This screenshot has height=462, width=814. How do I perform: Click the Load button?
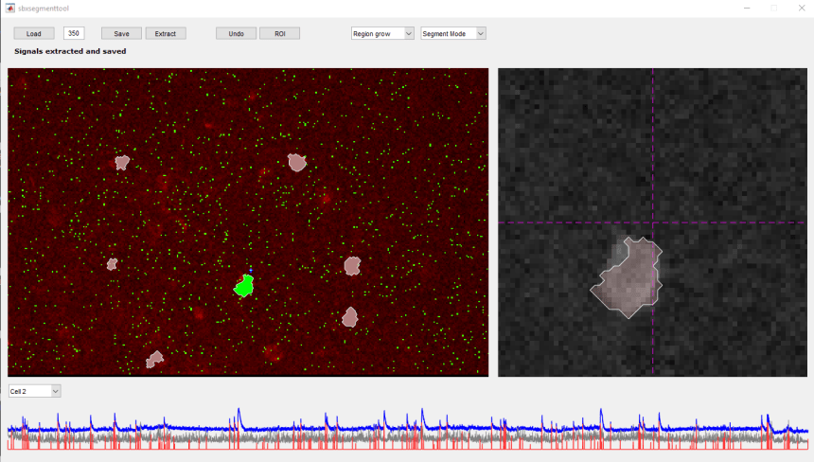tap(33, 33)
